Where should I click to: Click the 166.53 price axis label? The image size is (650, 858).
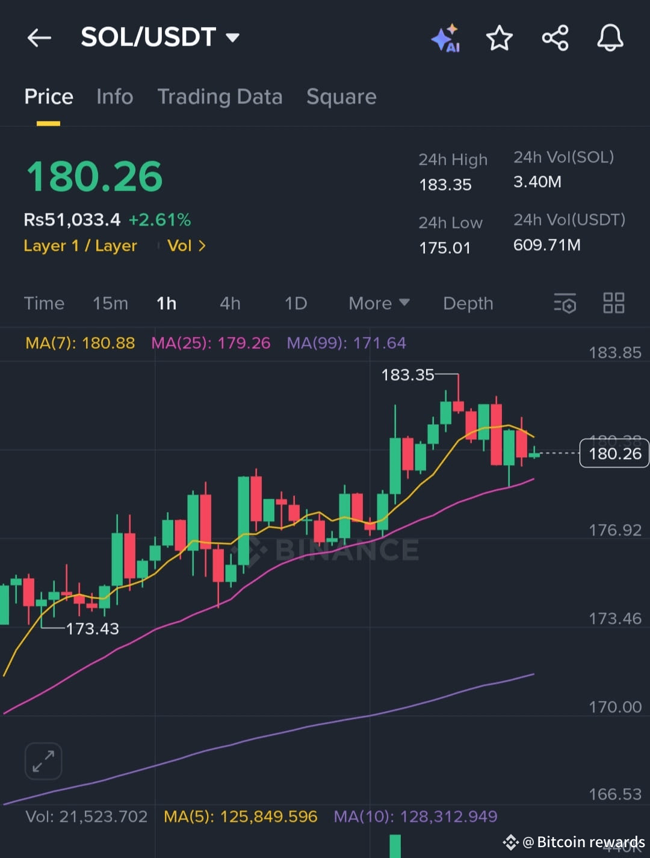coord(615,794)
